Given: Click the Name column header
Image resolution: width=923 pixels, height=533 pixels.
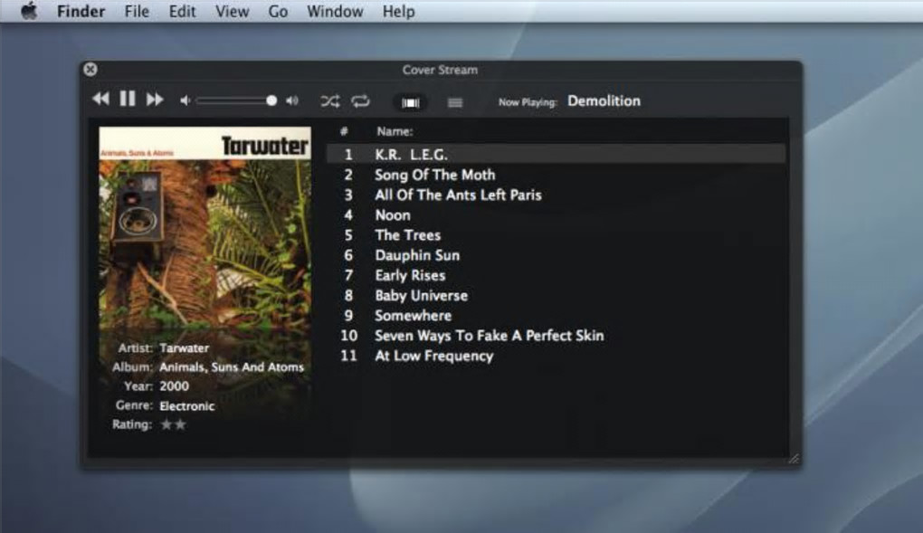Looking at the screenshot, I should pos(395,131).
